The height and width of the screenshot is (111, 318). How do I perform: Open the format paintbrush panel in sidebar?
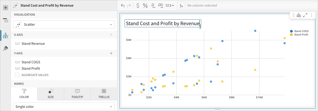coord(6,48)
